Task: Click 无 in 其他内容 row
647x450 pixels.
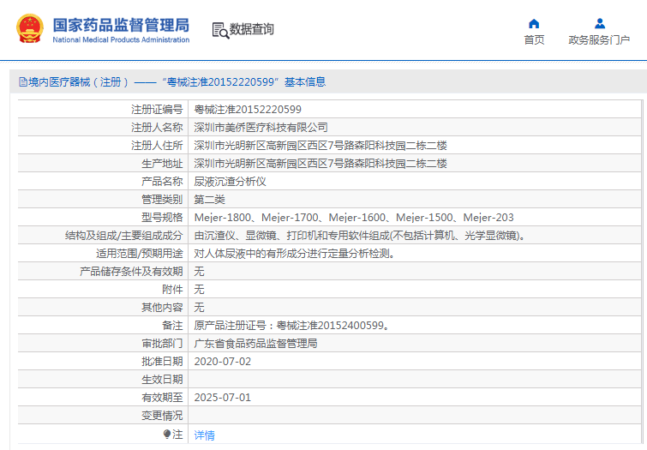Action: click(x=200, y=307)
